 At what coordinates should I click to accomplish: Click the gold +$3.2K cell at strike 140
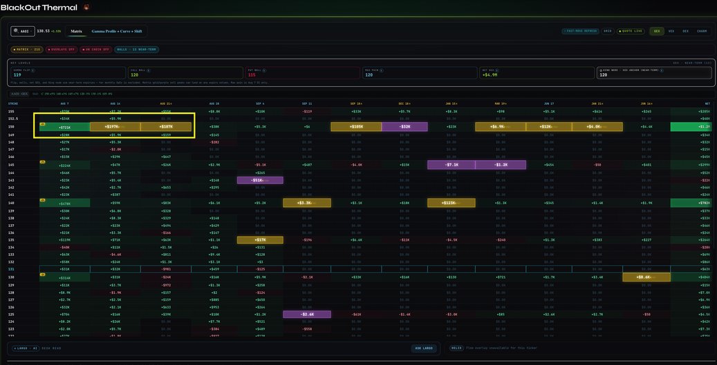click(307, 203)
